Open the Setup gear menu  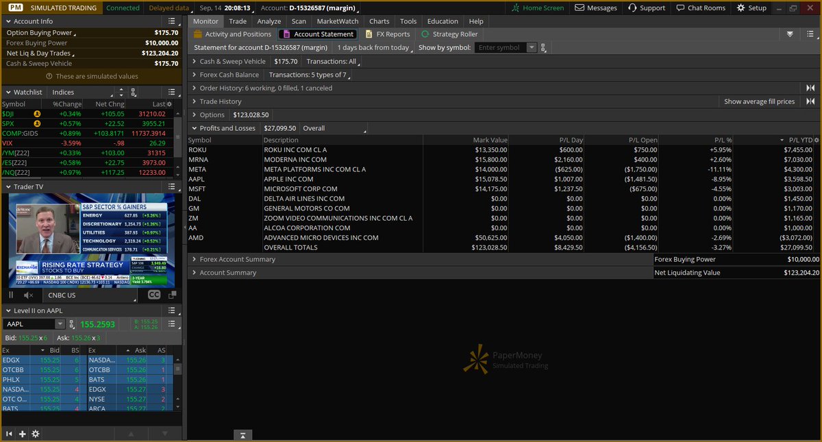pos(751,8)
